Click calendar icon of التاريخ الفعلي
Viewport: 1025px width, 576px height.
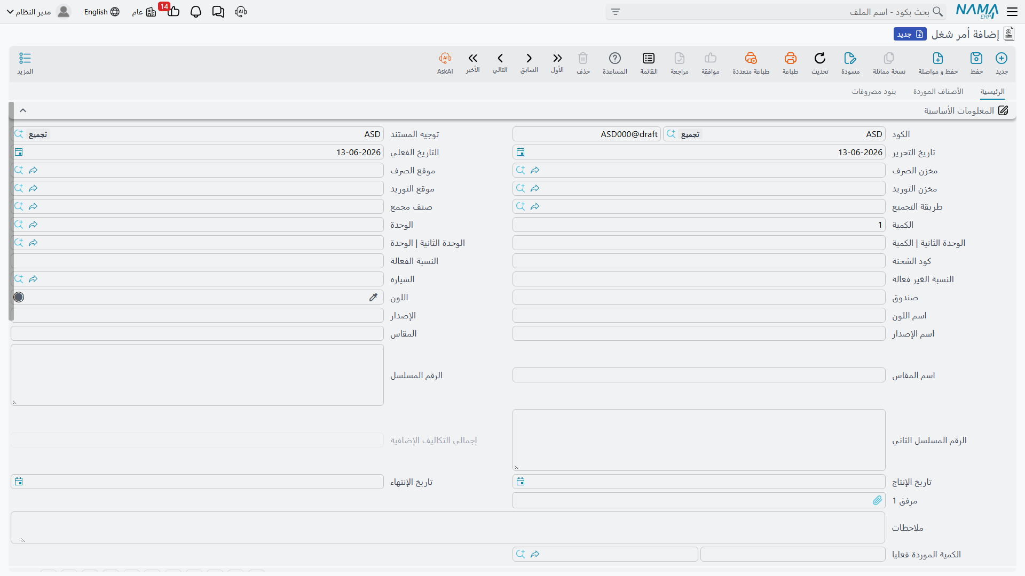[x=19, y=153]
